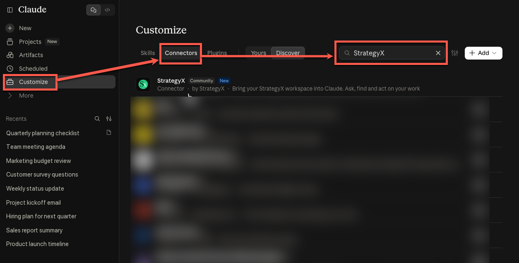
Task: Click the Claude logo text
Action: click(32, 10)
